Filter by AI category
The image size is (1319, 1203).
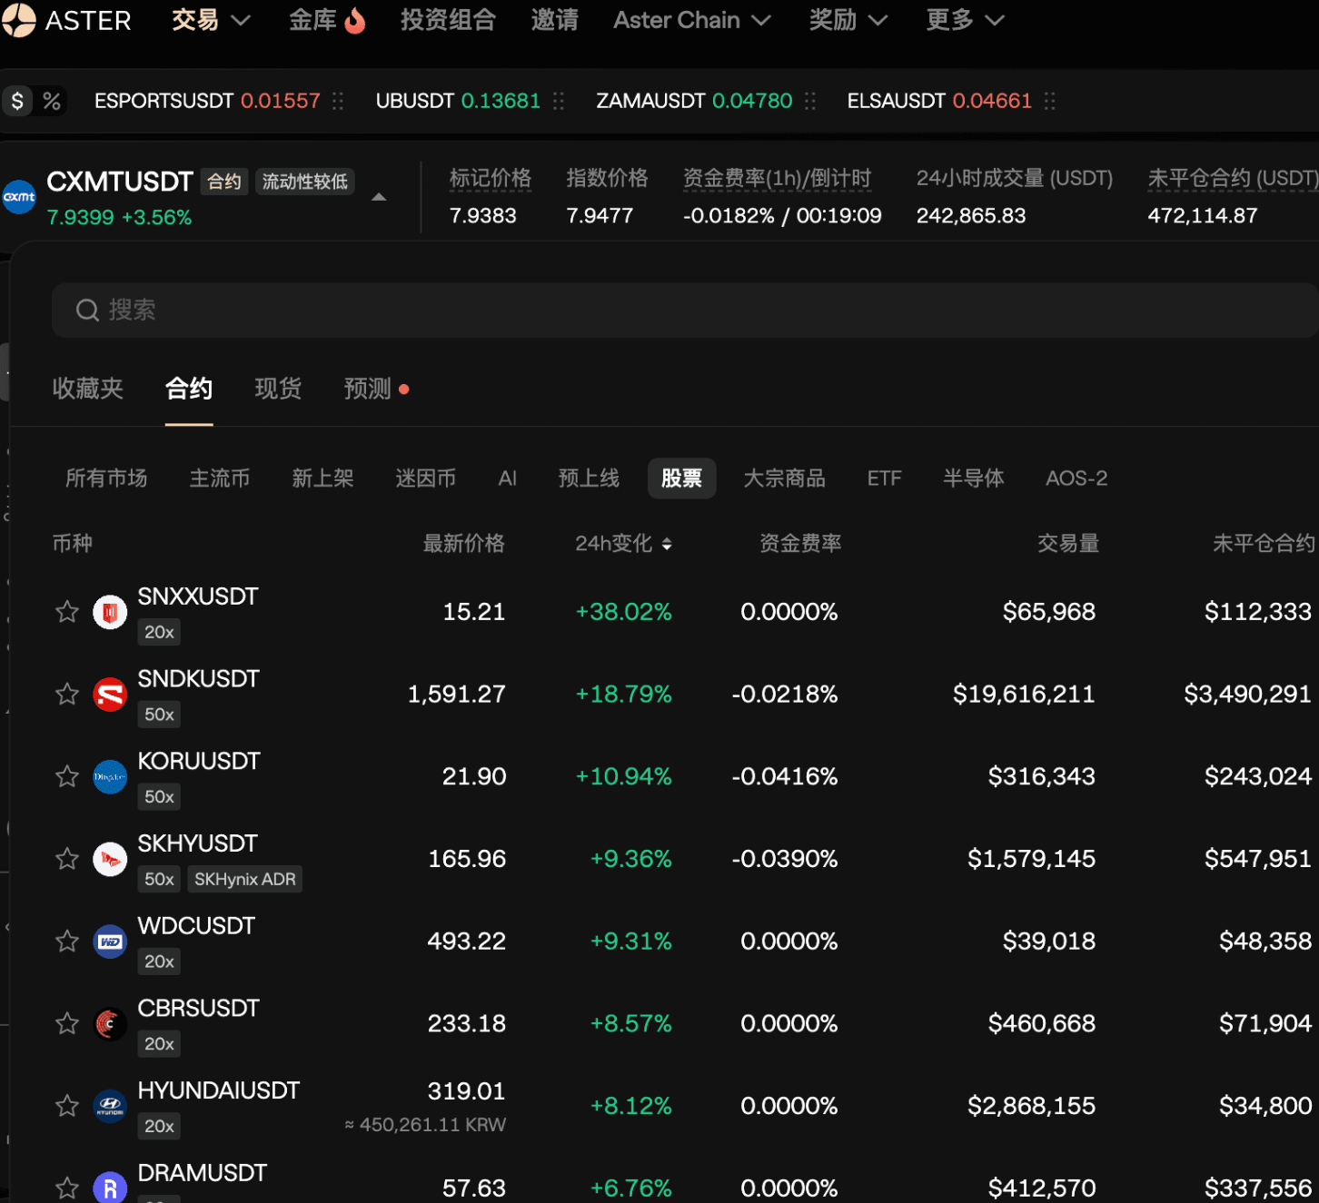tap(508, 478)
